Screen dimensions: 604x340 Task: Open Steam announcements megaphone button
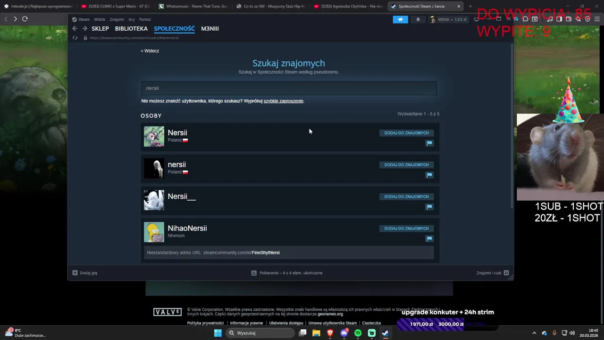point(400,19)
